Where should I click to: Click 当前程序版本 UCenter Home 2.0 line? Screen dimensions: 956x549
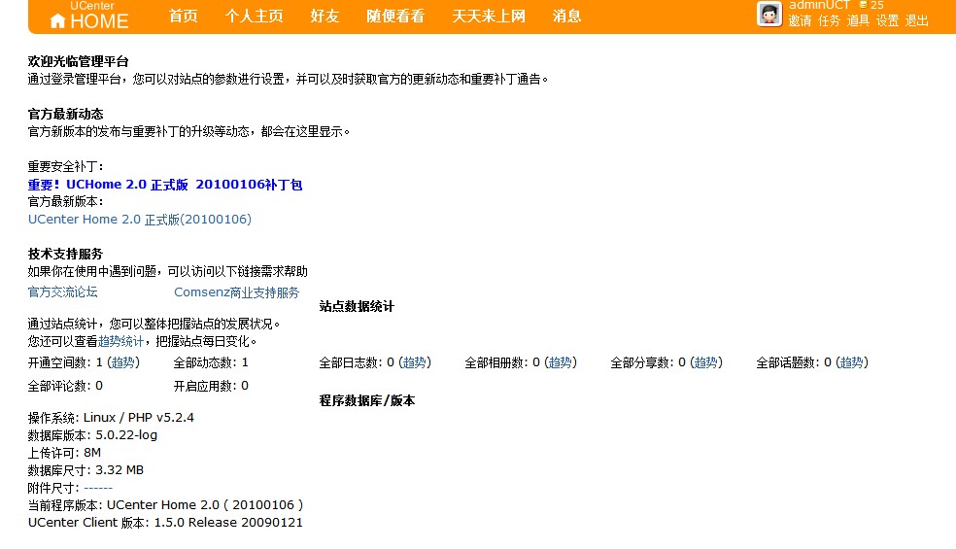166,505
